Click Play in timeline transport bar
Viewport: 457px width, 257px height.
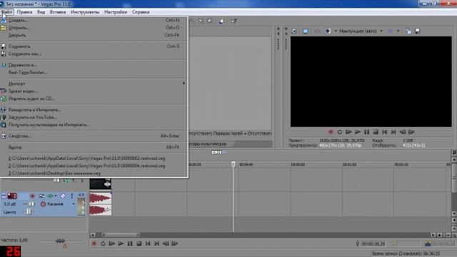pos(121,243)
